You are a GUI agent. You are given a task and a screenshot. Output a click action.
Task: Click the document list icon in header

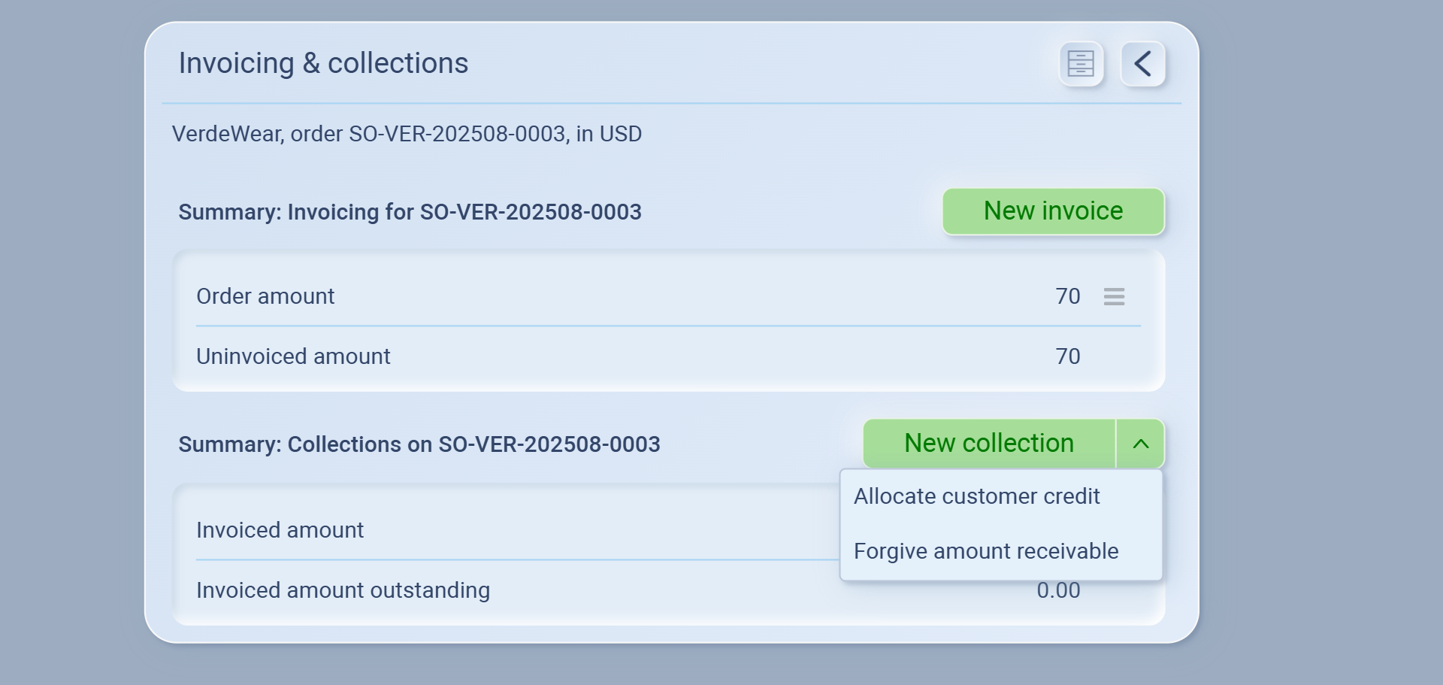click(x=1081, y=64)
